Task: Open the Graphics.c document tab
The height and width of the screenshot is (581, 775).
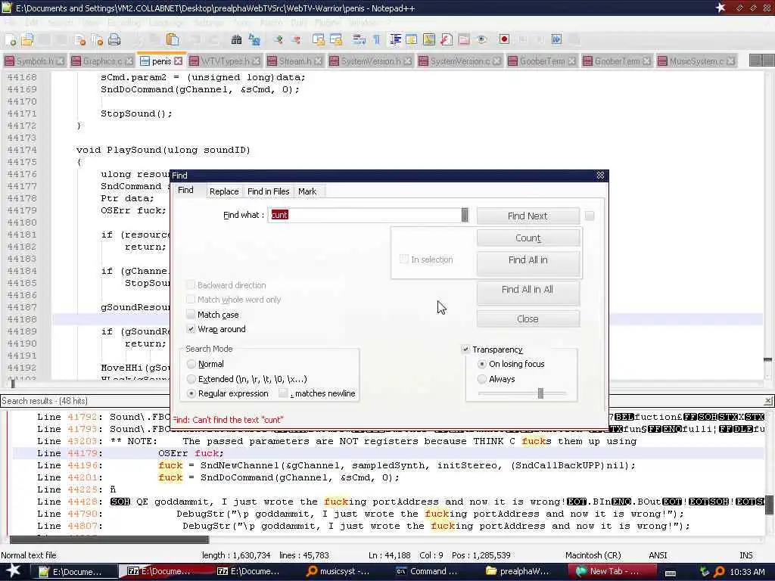Action: click(102, 61)
